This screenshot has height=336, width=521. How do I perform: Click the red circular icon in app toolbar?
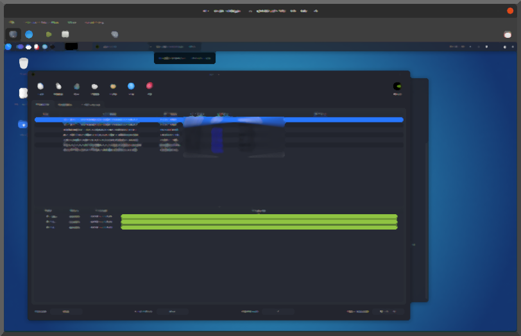149,86
